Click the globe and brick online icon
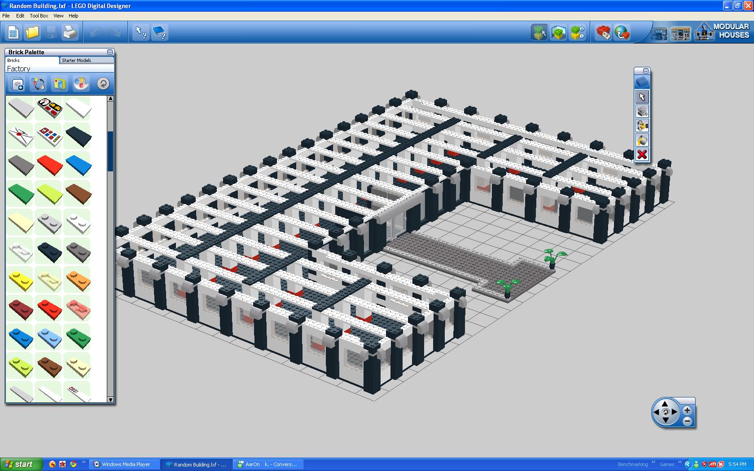Viewport: 754px width, 471px height. point(622,33)
